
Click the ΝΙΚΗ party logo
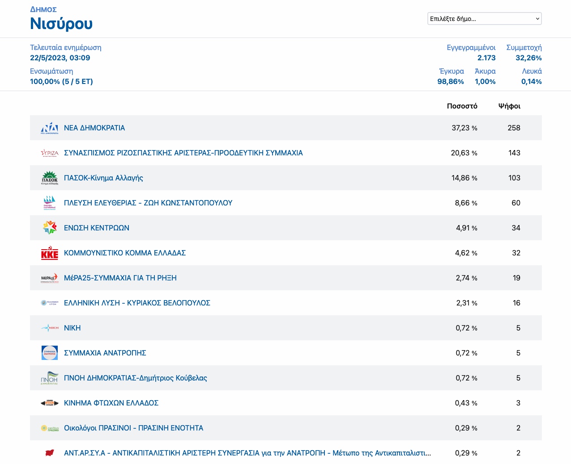coord(50,328)
